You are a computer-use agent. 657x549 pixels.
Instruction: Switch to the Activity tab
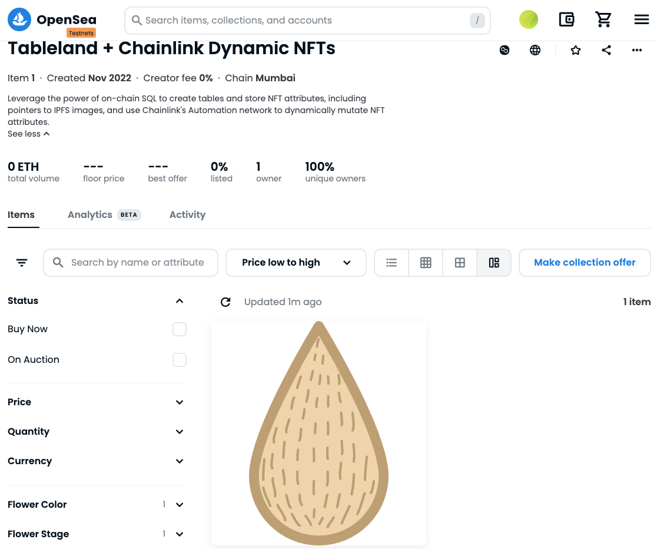187,215
